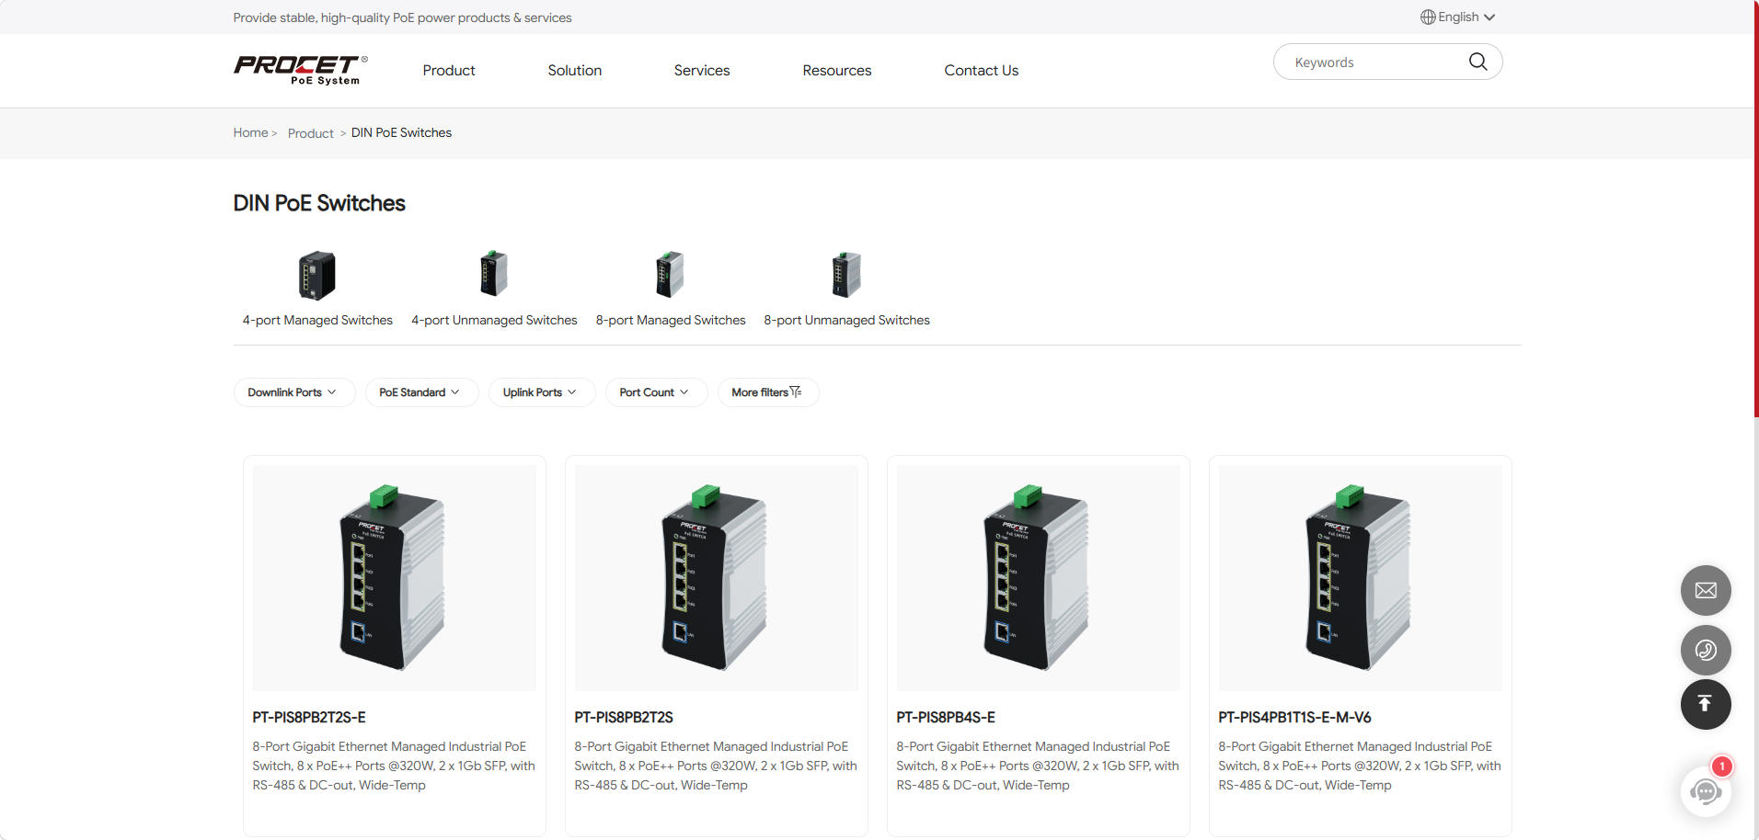Open the Services menu
The height and width of the screenshot is (840, 1759).
(x=702, y=70)
